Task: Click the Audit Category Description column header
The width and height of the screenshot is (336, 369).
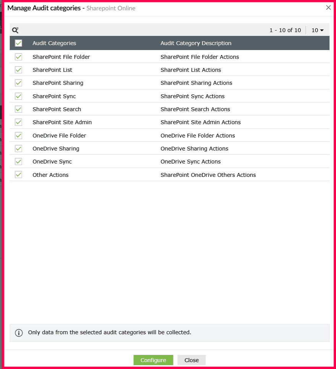Action: click(196, 43)
